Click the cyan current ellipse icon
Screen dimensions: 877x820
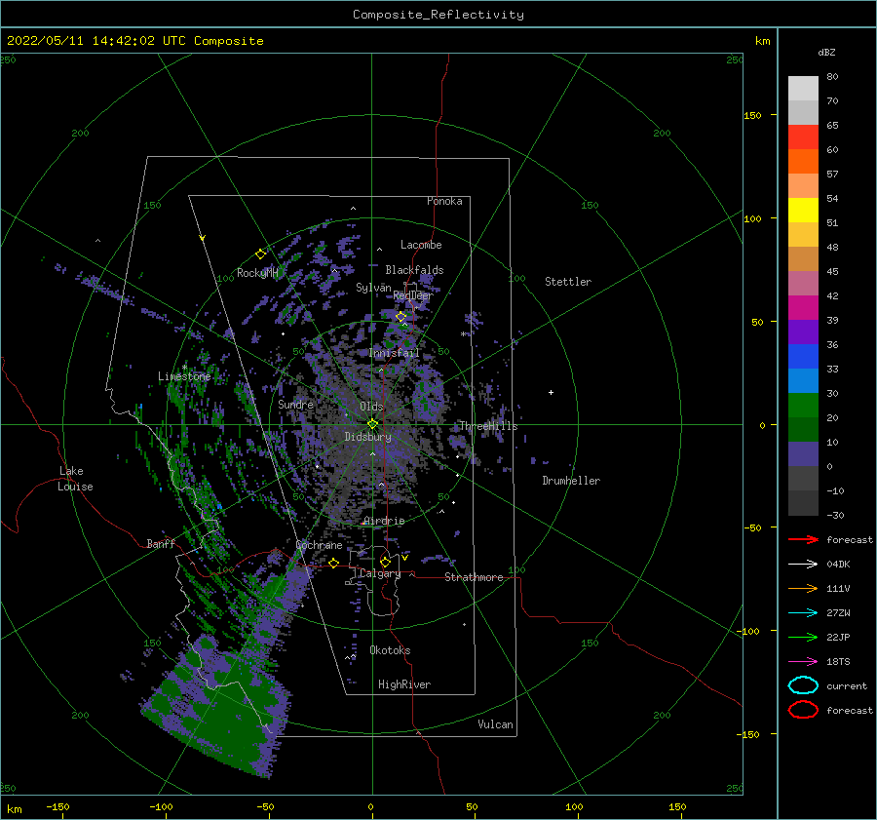pos(803,685)
